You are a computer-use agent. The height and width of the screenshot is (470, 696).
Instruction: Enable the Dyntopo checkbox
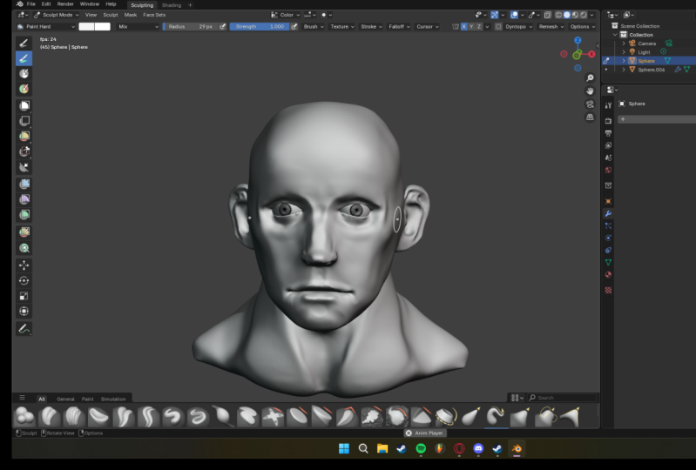point(498,27)
